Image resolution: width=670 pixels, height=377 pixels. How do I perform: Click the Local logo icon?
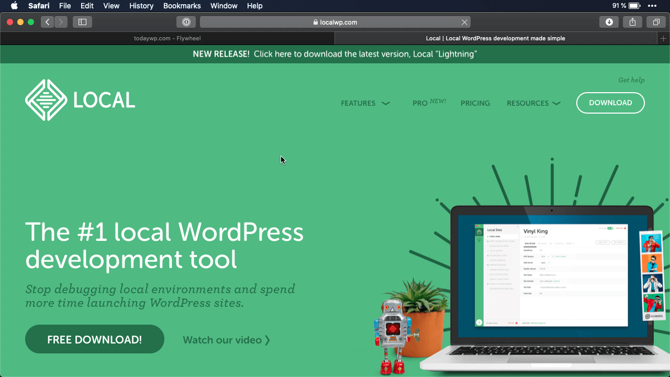point(46,100)
